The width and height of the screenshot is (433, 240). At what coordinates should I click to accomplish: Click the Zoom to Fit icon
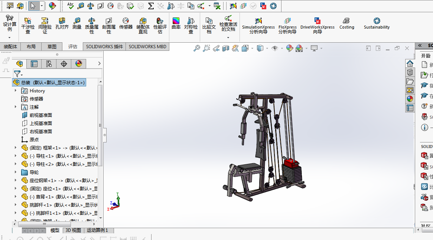196,48
